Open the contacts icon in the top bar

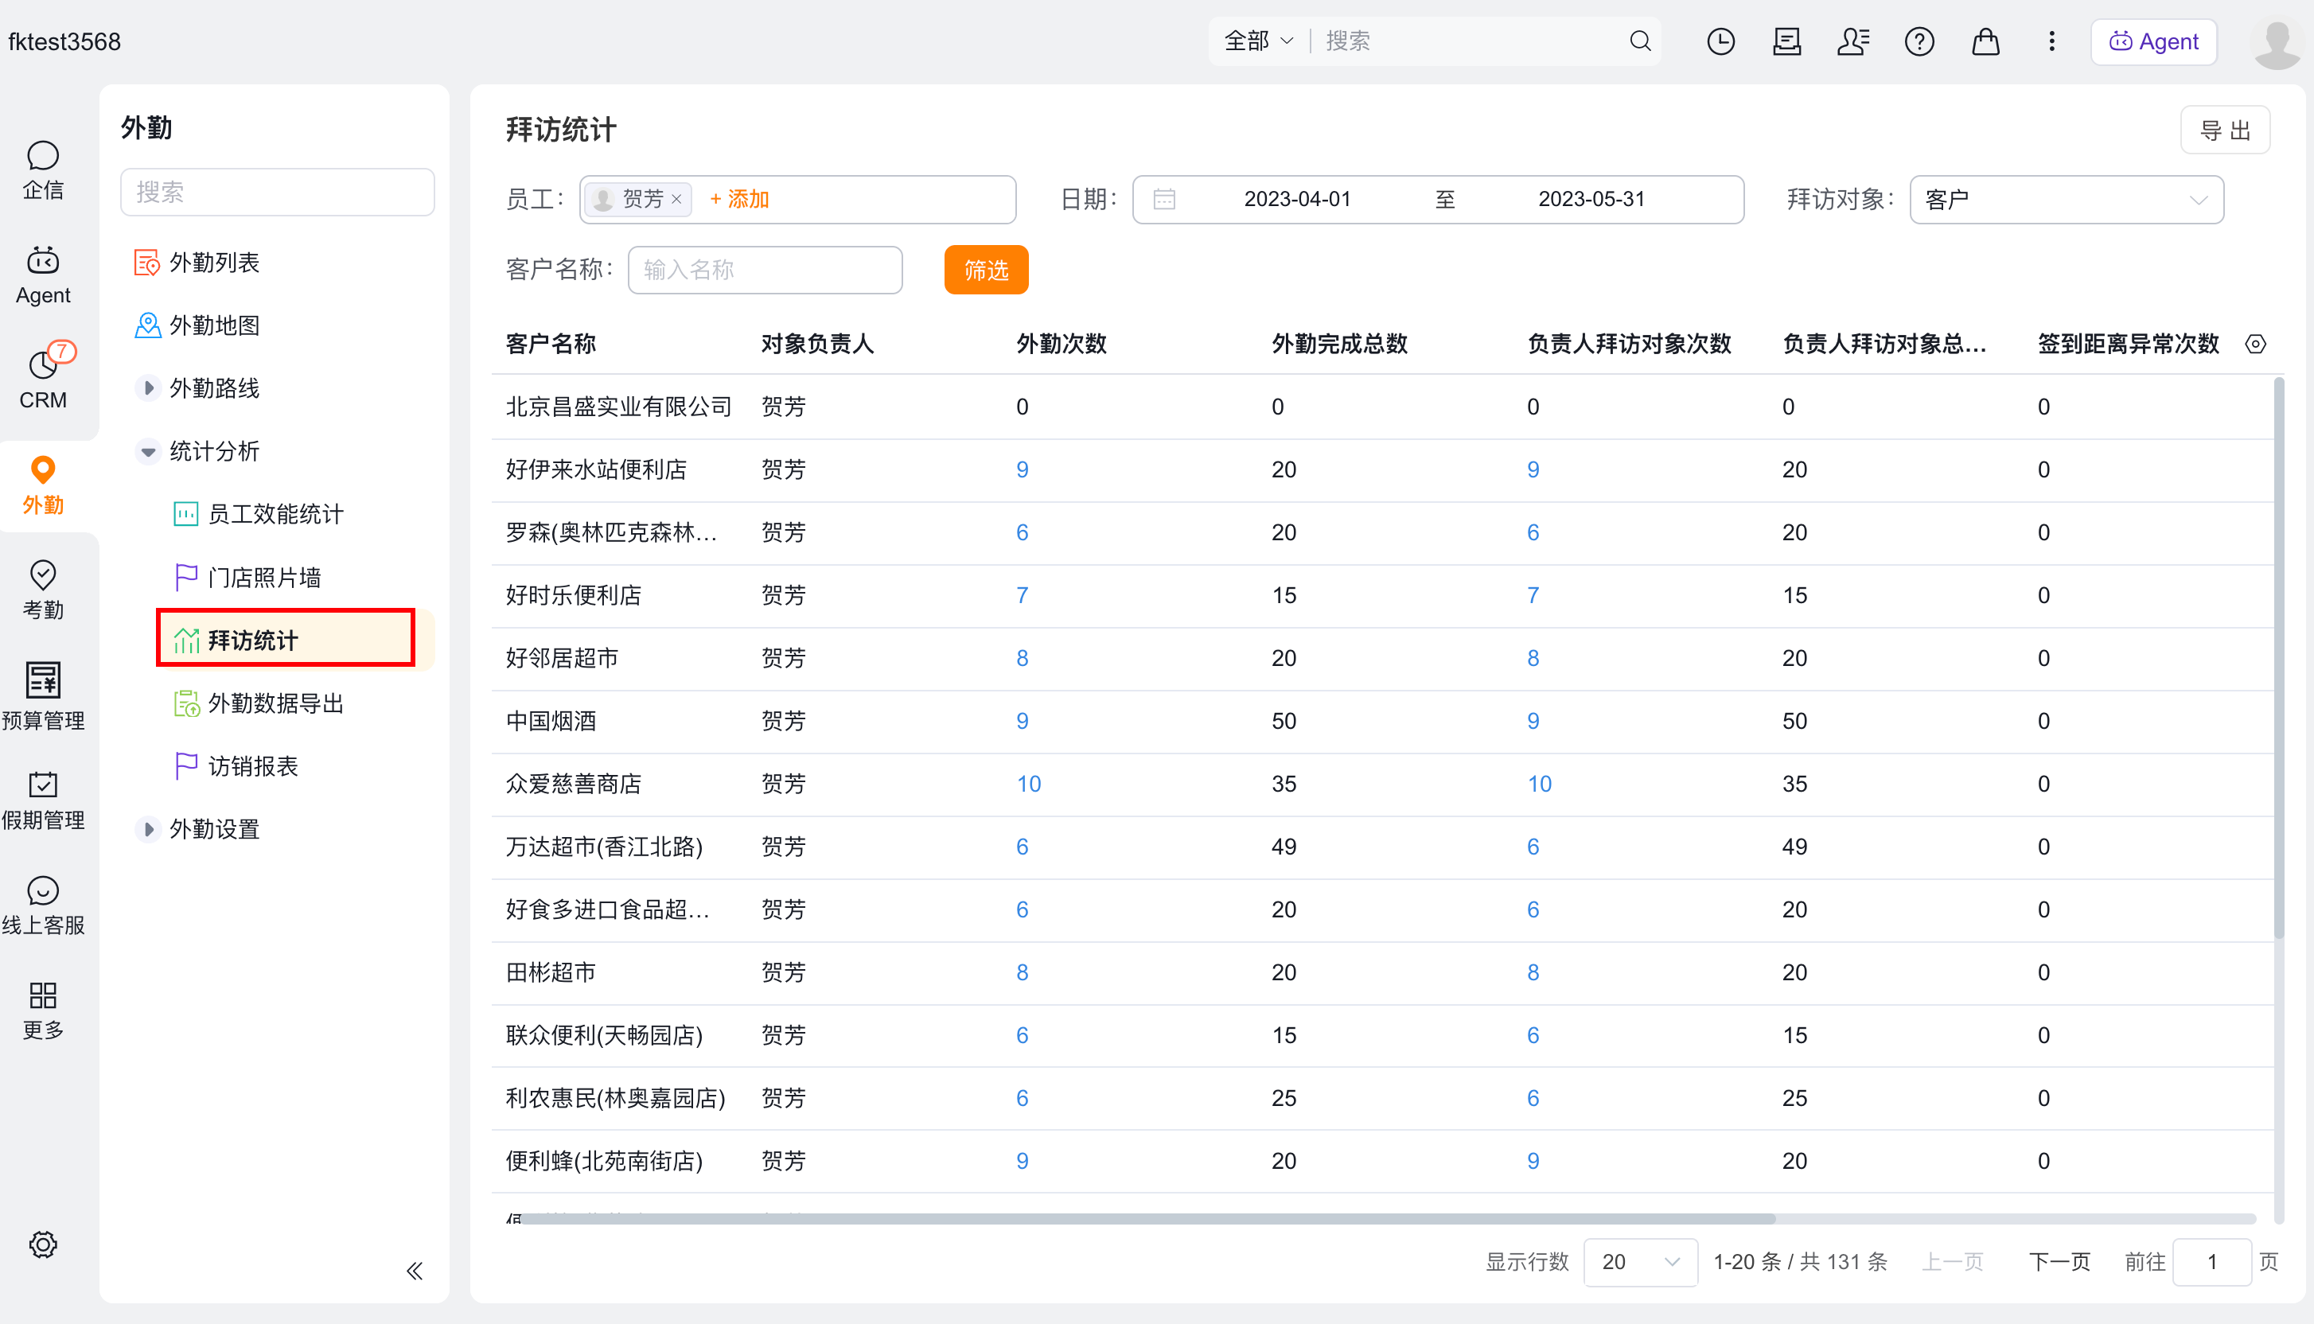pyautogui.click(x=1852, y=41)
